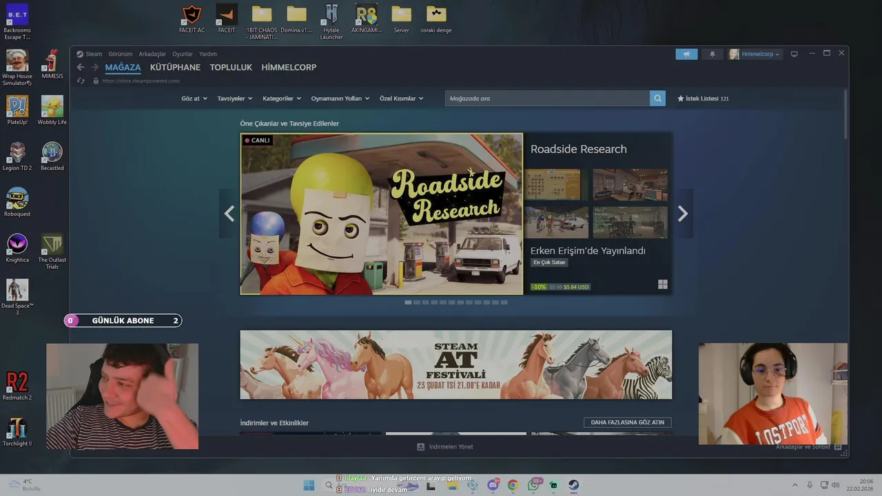This screenshot has width=882, height=496.
Task: Switch to the TOPLULUK tab
Action: tap(231, 68)
